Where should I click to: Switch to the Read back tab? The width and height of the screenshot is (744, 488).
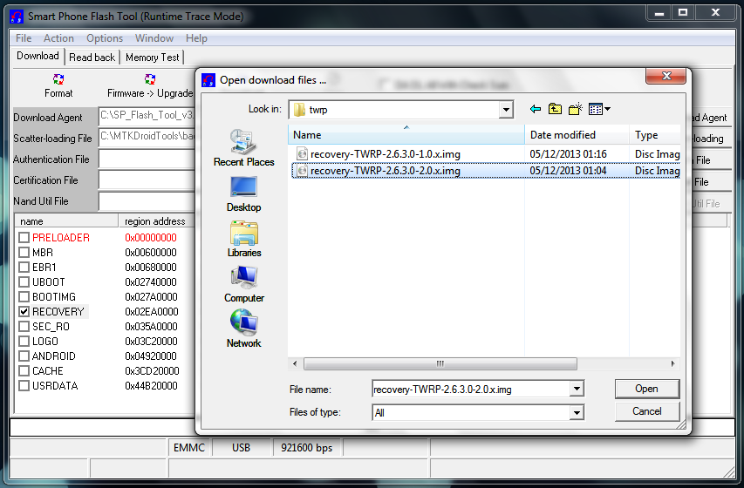(x=92, y=58)
